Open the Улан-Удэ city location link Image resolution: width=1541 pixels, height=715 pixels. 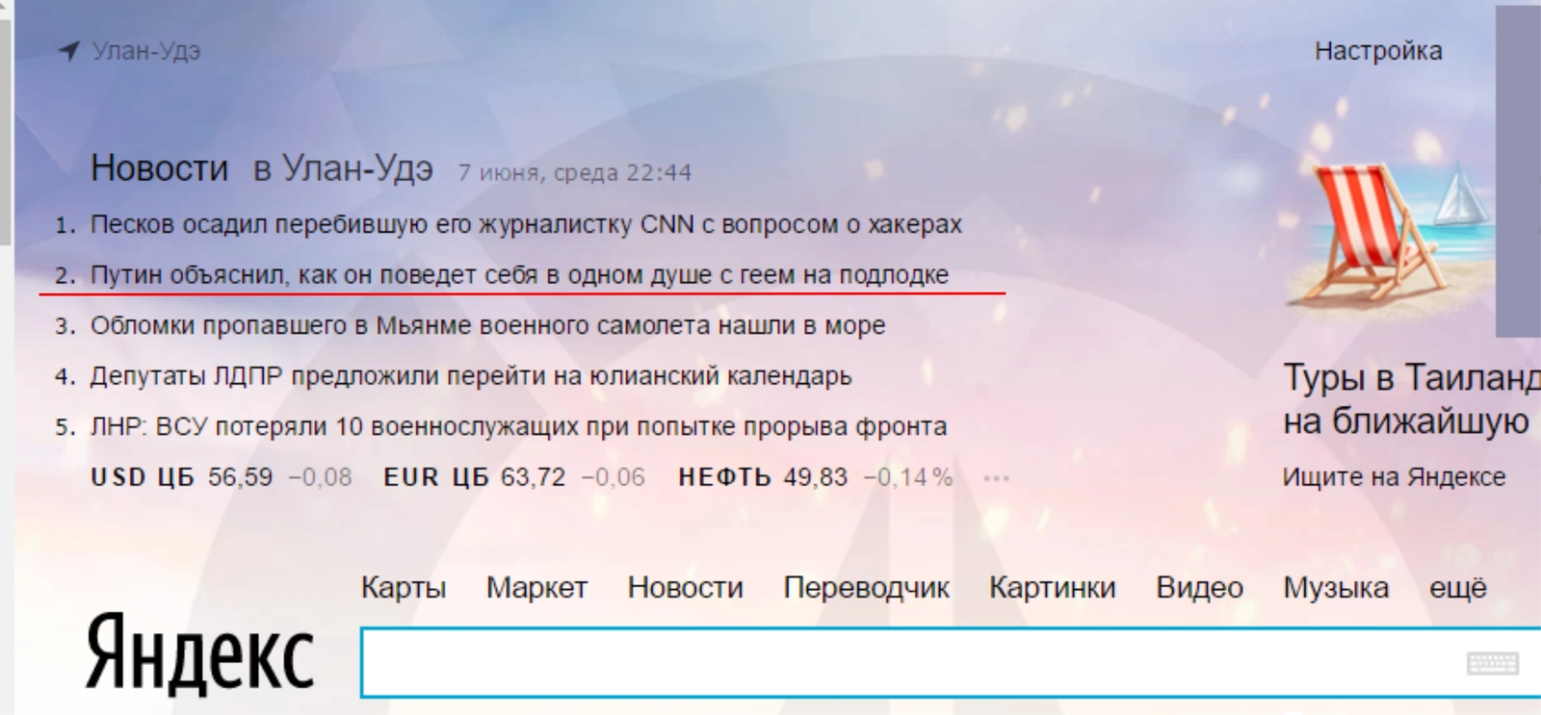(x=146, y=51)
